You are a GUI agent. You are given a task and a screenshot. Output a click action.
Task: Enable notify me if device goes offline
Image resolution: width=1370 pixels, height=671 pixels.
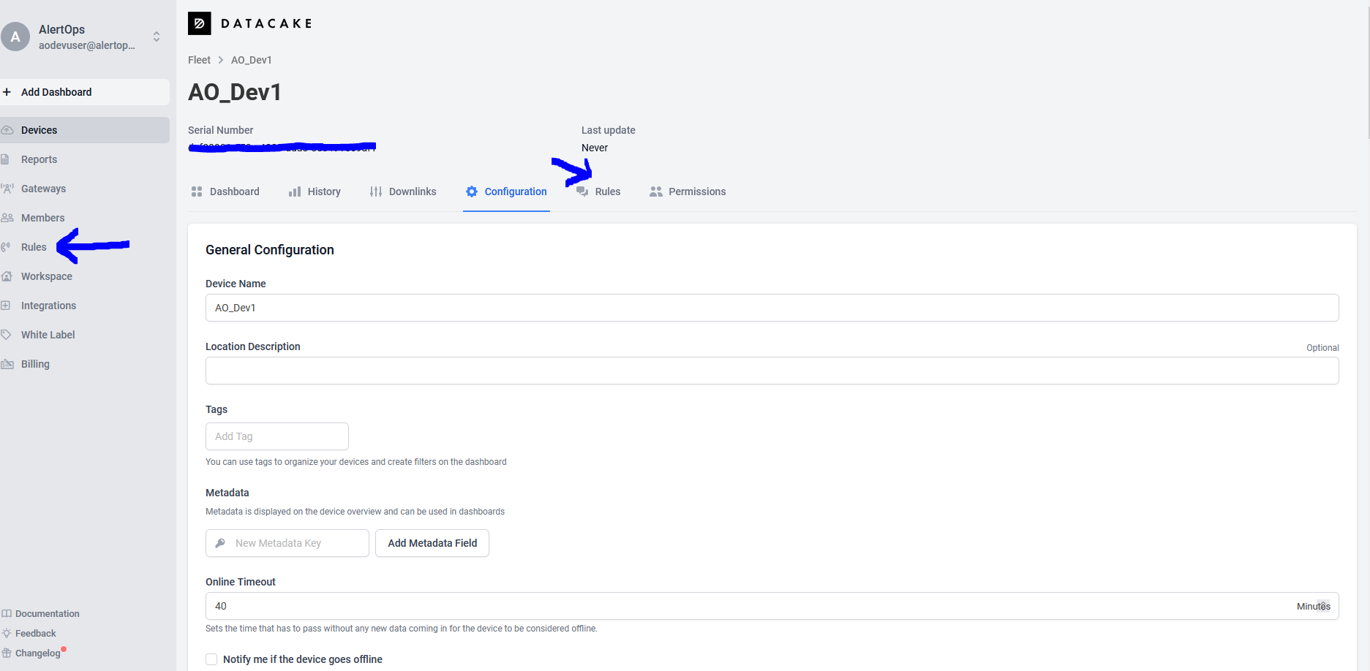(x=211, y=659)
